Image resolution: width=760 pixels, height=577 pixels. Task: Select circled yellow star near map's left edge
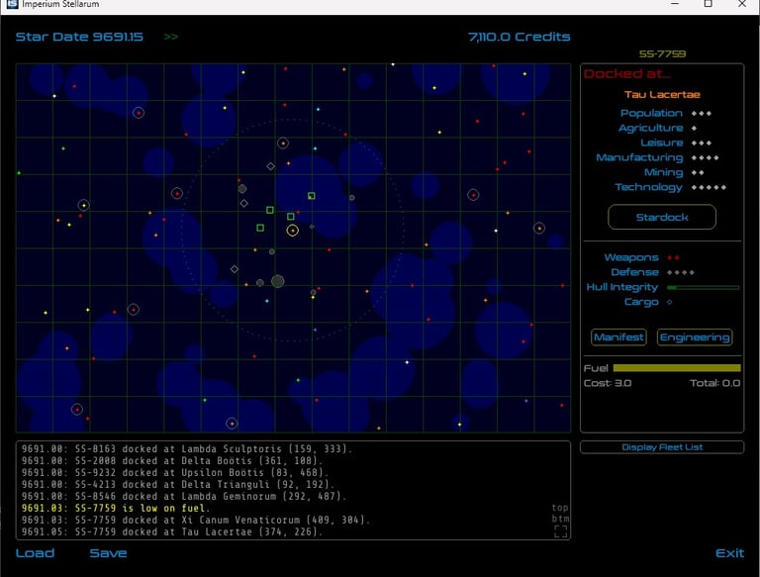[84, 205]
